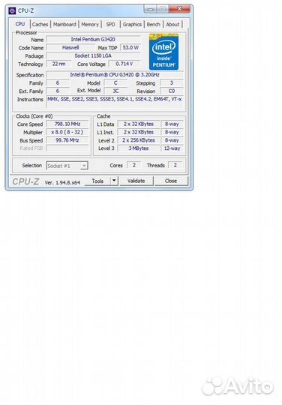Click the Close button at bottom
Image resolution: width=282 pixels, height=405 pixels.
tap(171, 181)
